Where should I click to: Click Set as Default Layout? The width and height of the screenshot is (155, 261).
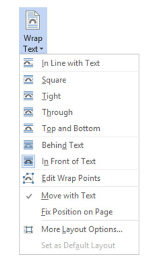click(x=78, y=245)
